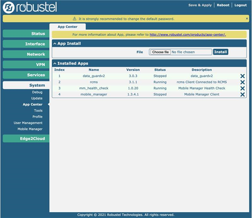Click the Install button
This screenshot has height=218, width=252.
click(x=221, y=52)
